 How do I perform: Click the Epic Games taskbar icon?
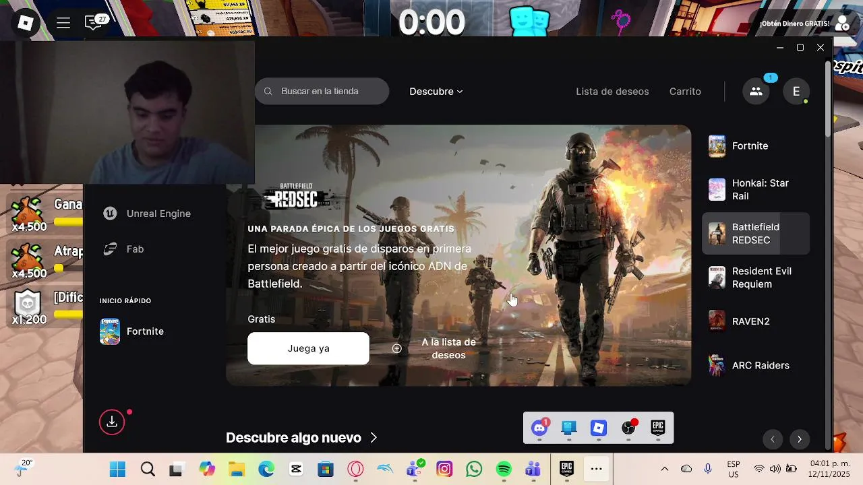point(567,470)
